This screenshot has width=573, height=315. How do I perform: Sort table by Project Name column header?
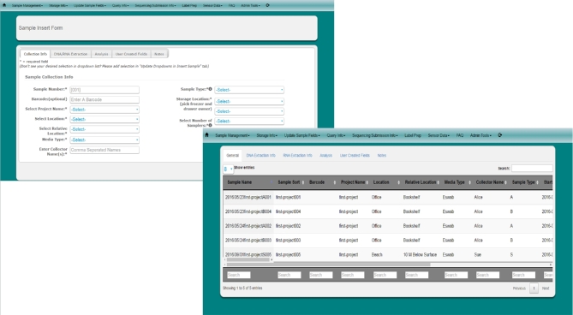(x=353, y=182)
